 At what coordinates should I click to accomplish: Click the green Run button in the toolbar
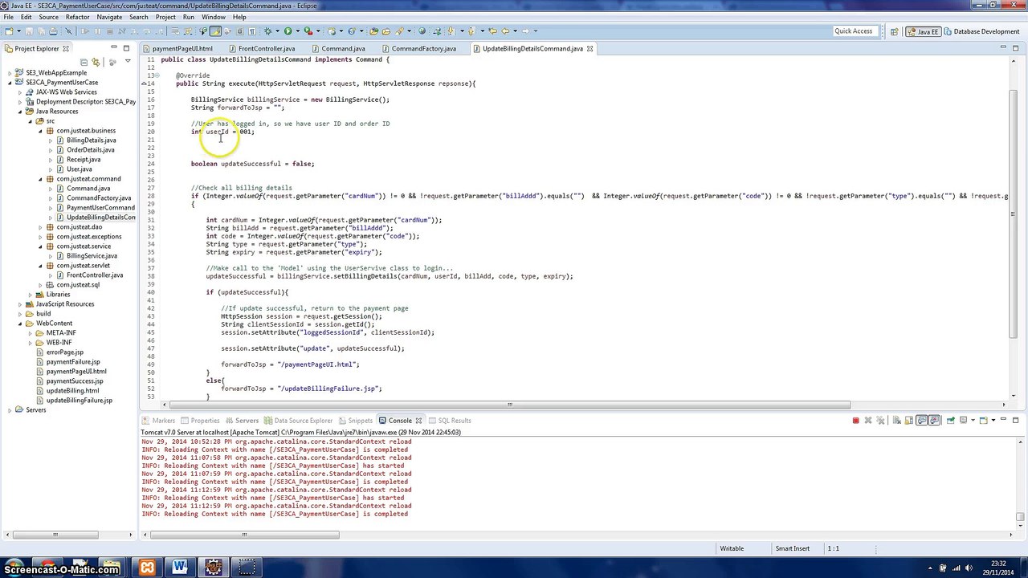point(288,31)
